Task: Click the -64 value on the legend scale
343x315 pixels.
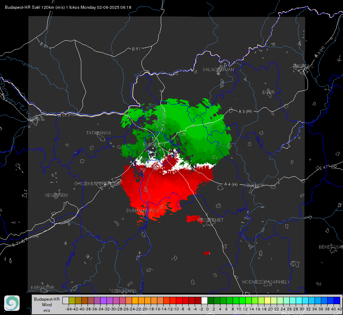Action: pyautogui.click(x=68, y=309)
